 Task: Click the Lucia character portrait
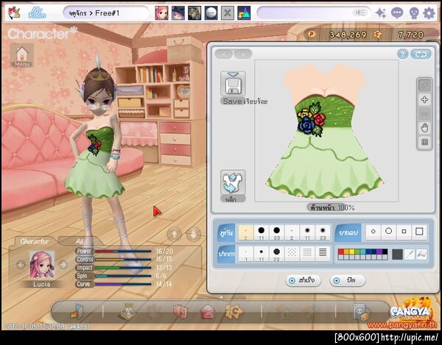[x=42, y=265]
